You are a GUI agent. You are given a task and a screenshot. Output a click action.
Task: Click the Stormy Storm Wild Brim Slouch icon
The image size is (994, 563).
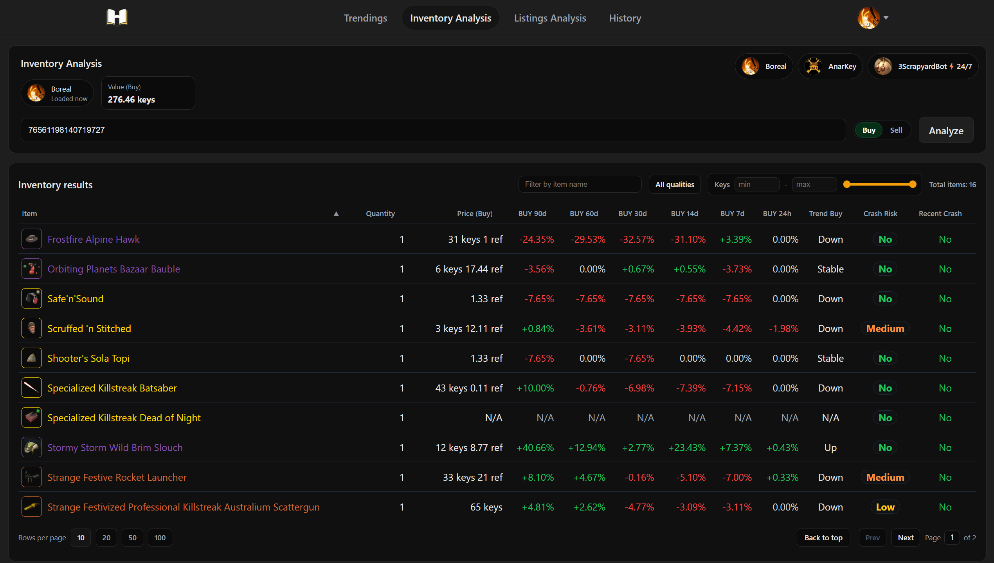click(32, 447)
